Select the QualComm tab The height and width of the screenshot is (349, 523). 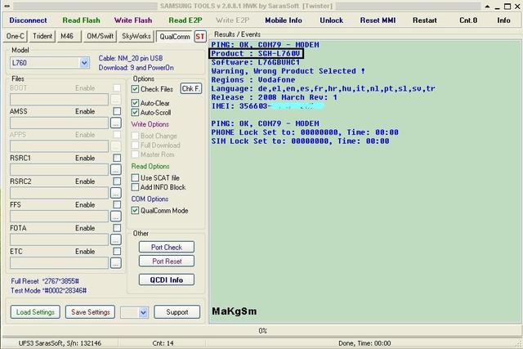click(x=175, y=36)
